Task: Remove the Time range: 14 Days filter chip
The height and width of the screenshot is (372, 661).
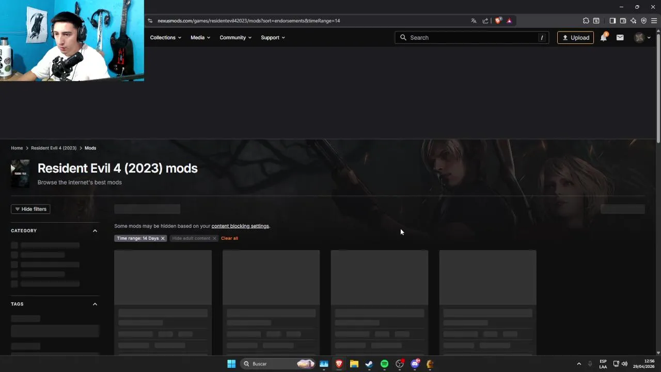Action: 163,238
